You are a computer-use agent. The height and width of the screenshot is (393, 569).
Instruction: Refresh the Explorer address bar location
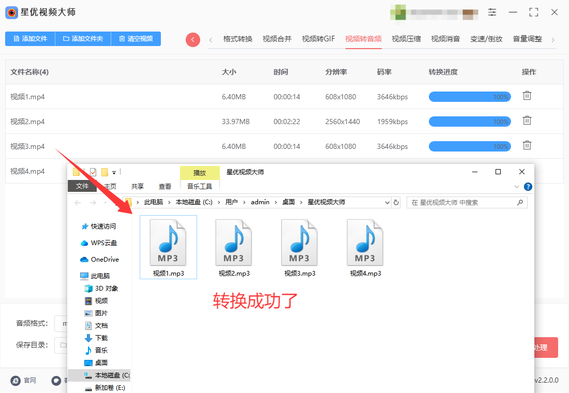(396, 203)
